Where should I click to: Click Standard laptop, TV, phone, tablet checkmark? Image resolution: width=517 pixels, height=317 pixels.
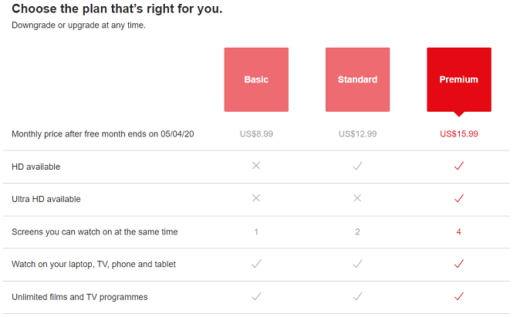click(357, 264)
